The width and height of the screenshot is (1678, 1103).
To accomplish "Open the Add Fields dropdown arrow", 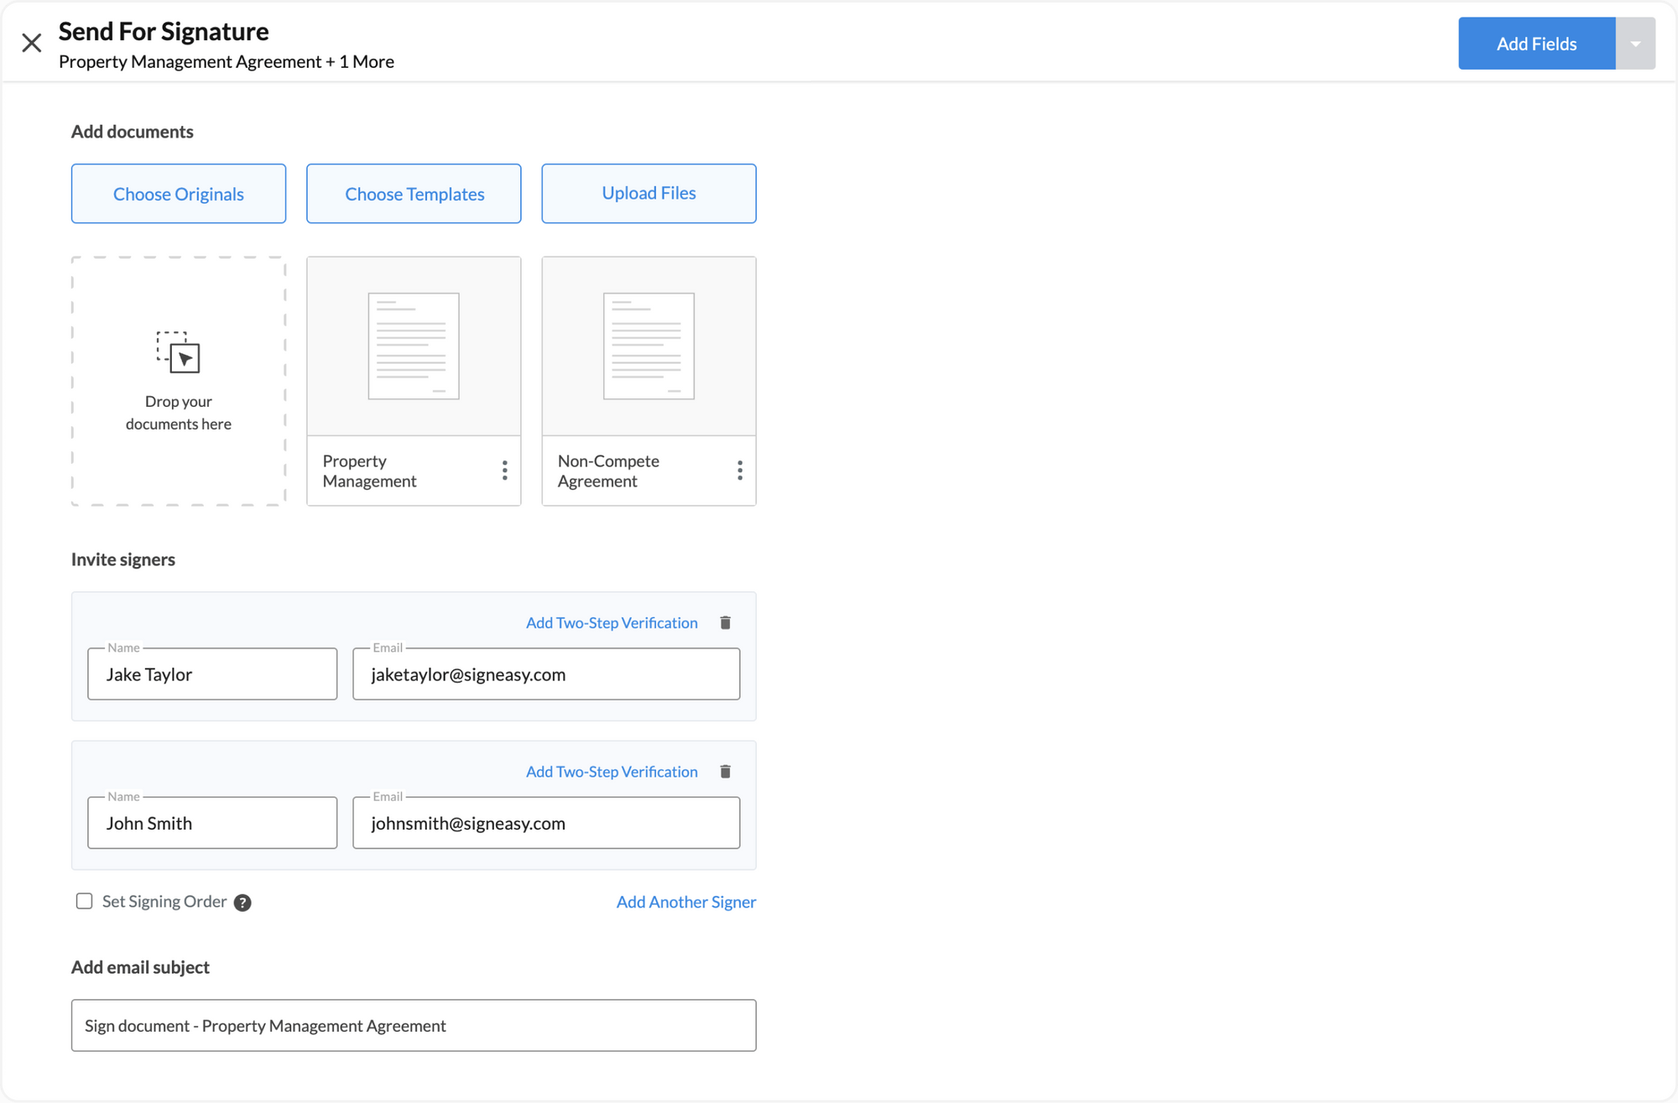I will (1634, 44).
